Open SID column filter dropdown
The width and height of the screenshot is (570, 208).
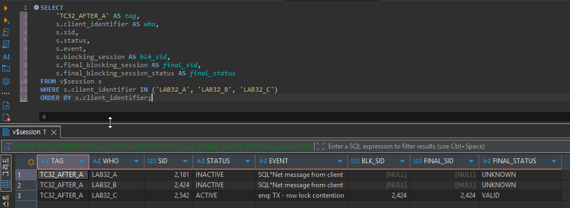(185, 161)
